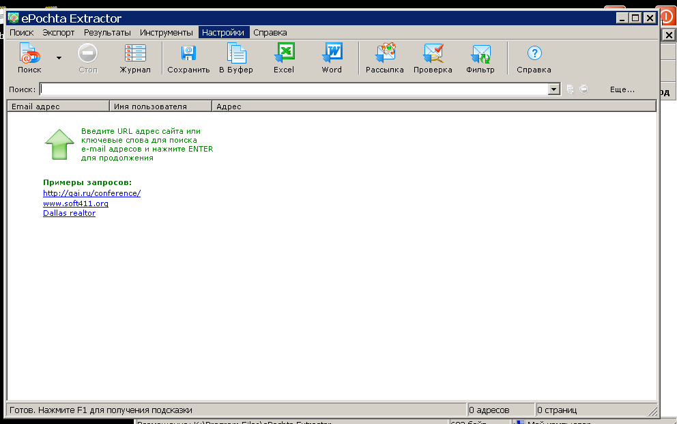Viewport: 677px width, 424px height.
Task: Minimize the ePochta Extractor window
Action: [x=622, y=18]
